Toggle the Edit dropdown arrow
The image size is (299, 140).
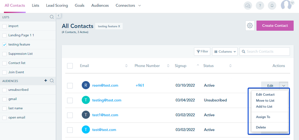(x=284, y=86)
